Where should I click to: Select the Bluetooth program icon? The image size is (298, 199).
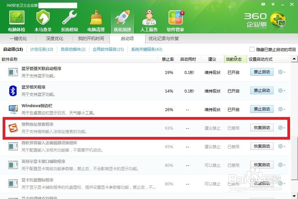tap(13, 90)
